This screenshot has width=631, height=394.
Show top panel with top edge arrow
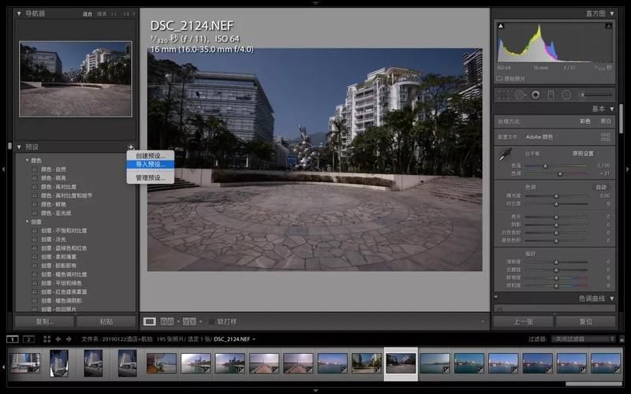(315, 3)
